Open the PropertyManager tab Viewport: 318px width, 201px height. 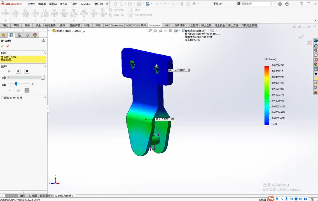(x=11, y=35)
